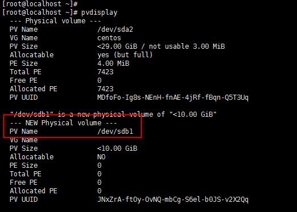
Task: Click the first 'Physical volume' header line
Action: [55, 21]
